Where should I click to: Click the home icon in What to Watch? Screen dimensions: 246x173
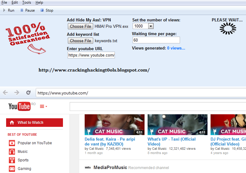[12, 123]
